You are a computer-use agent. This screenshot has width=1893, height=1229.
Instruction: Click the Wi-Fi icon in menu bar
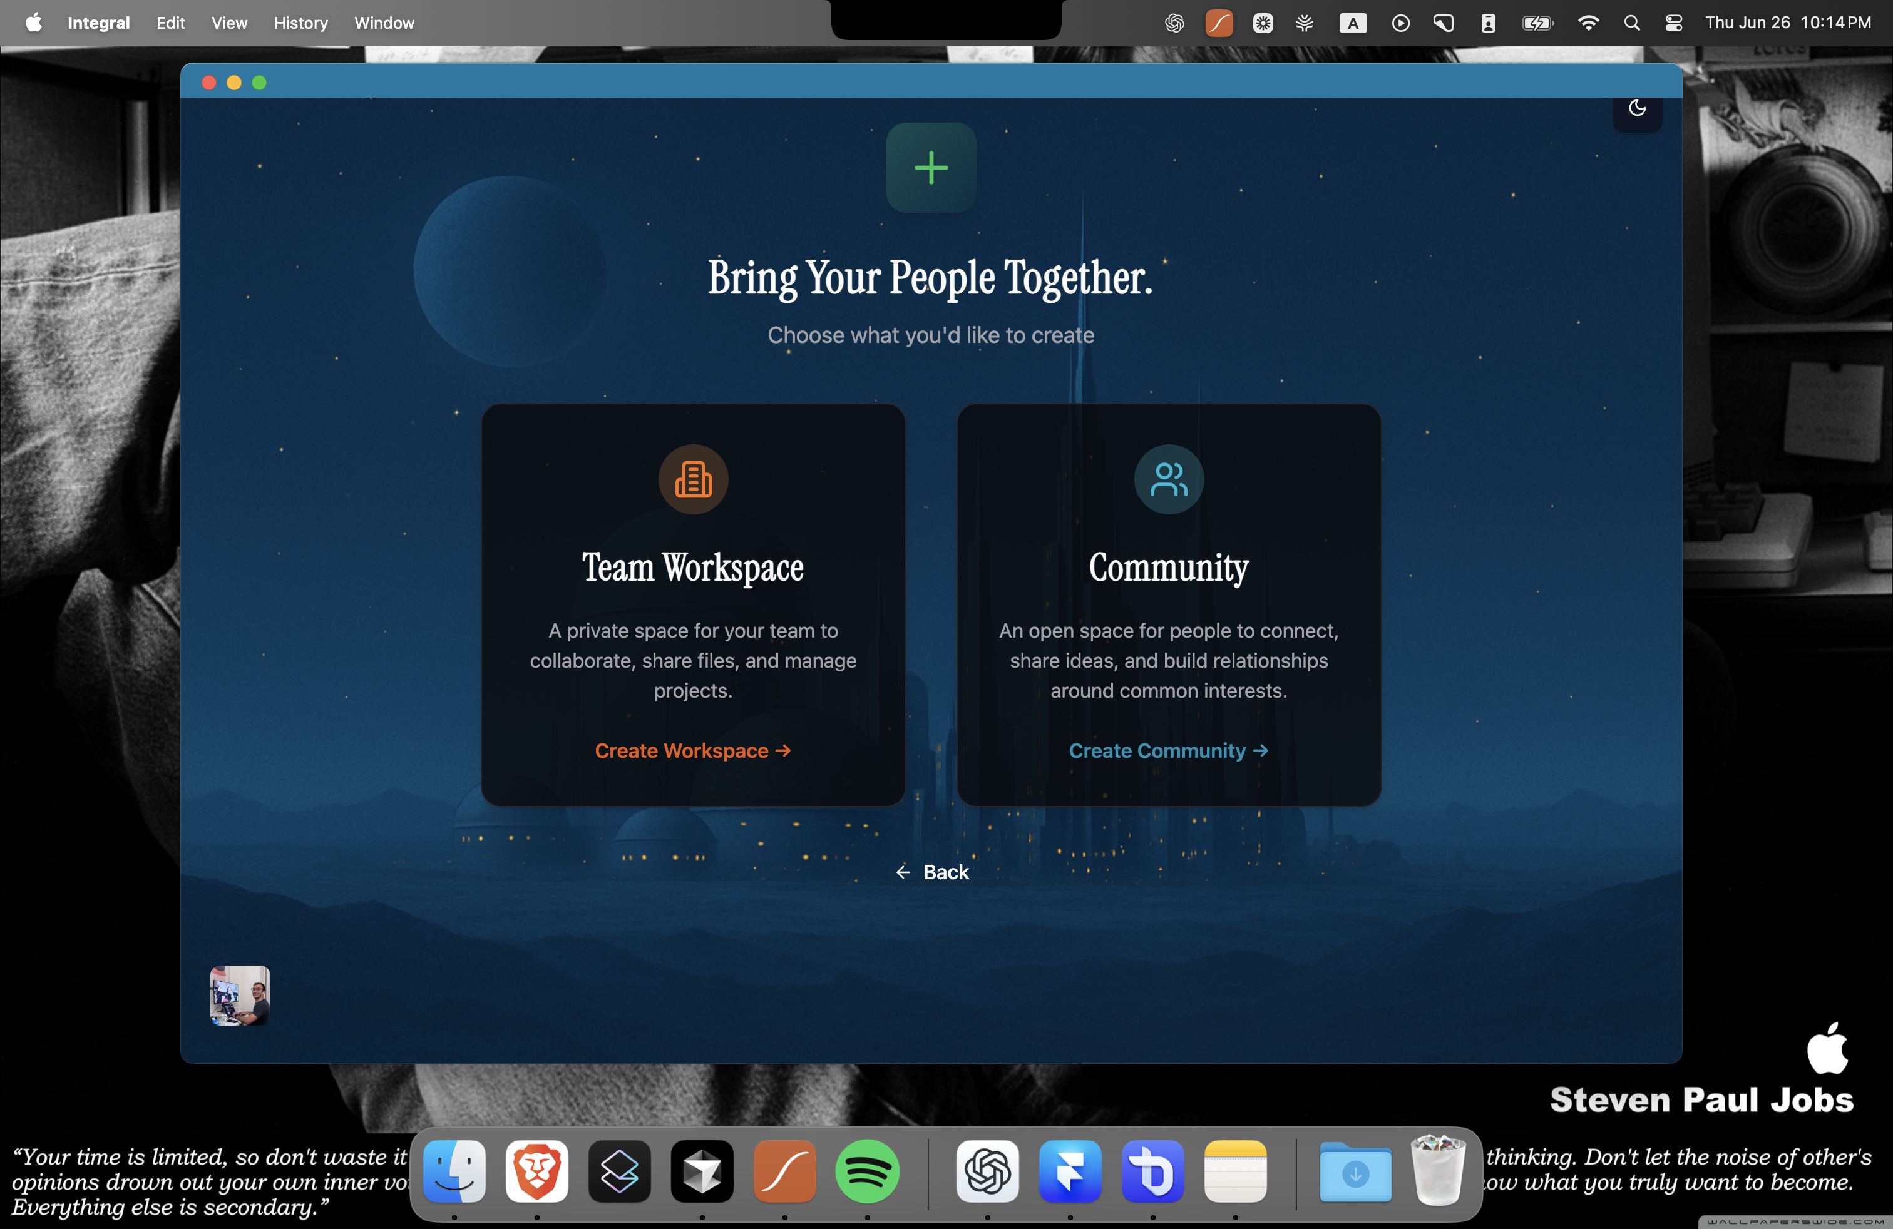[x=1588, y=23]
